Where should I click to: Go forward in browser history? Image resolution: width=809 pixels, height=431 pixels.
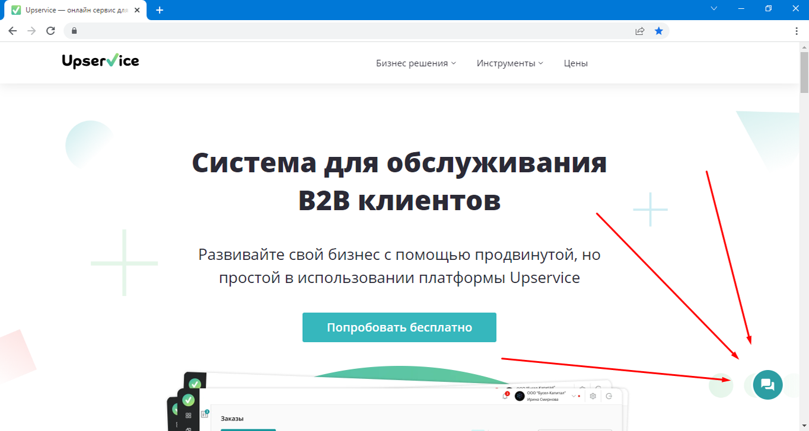31,31
